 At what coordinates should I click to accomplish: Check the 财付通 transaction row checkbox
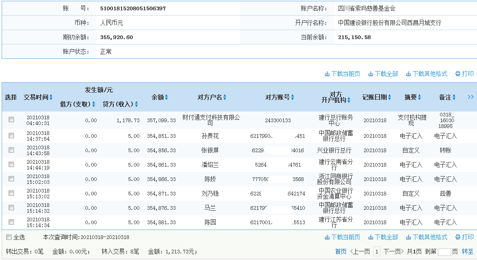(12, 119)
